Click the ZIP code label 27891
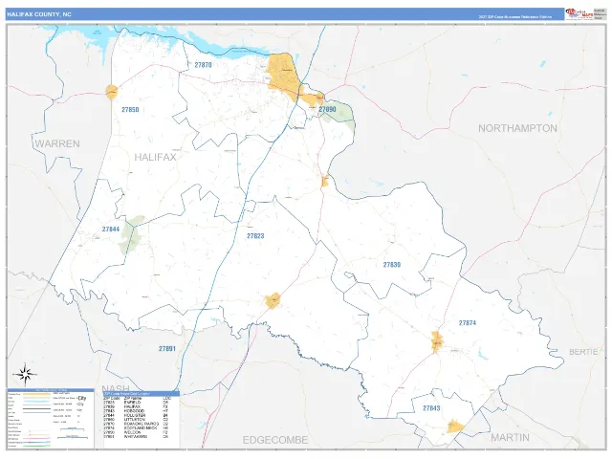This screenshot has height=459, width=612. 167,348
